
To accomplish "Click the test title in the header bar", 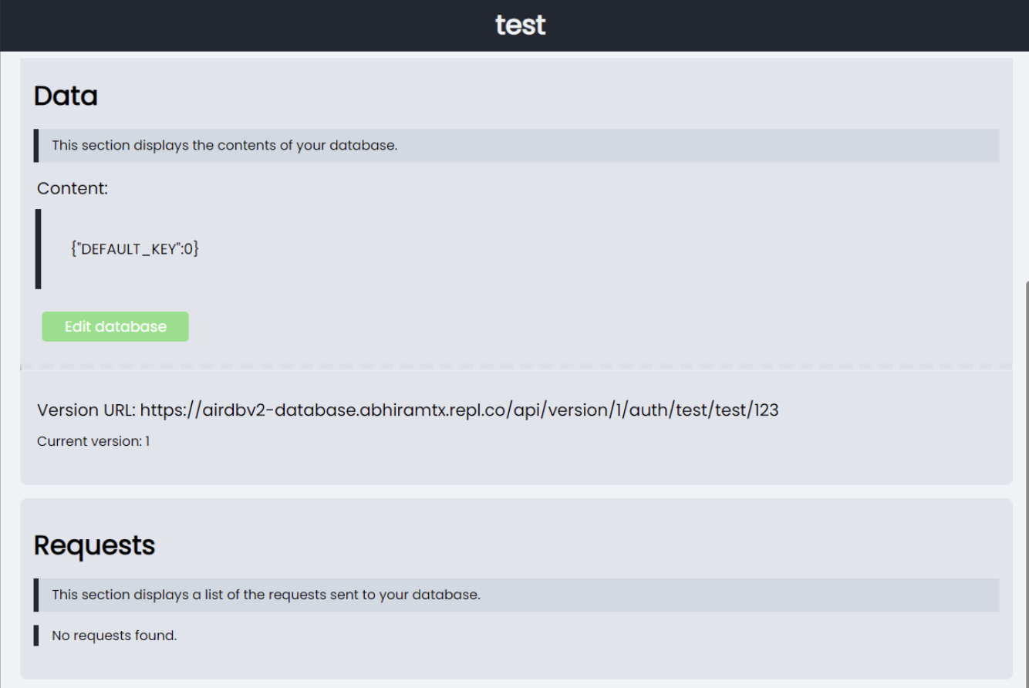I will (520, 24).
